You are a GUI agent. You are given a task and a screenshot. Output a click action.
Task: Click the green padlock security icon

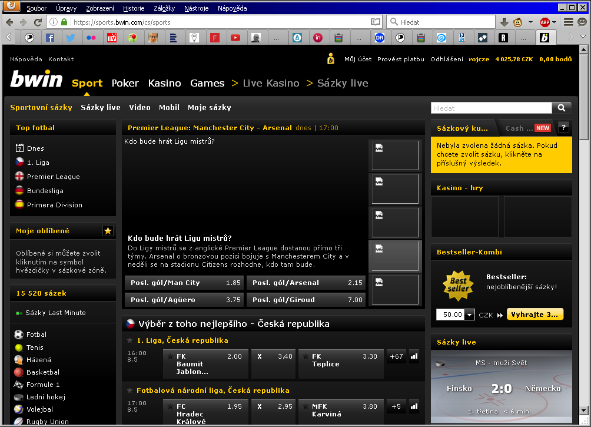tap(64, 22)
